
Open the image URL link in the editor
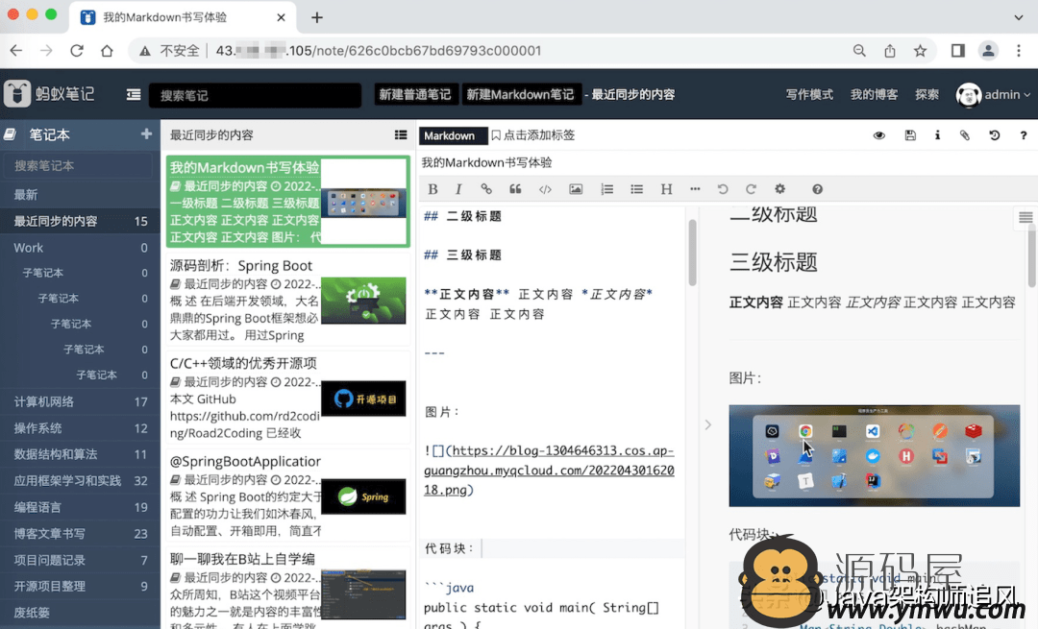(549, 471)
